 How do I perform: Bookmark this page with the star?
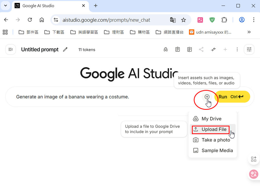tap(183, 20)
